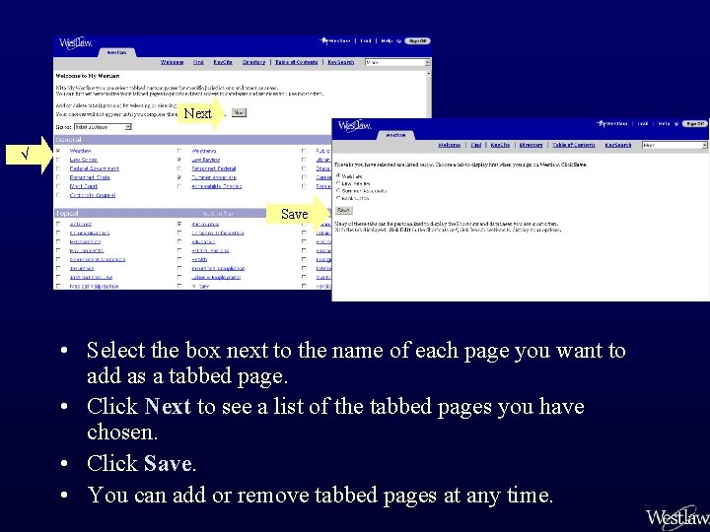Open the Law Review link
Screen dimensions: 710x532
pos(205,160)
